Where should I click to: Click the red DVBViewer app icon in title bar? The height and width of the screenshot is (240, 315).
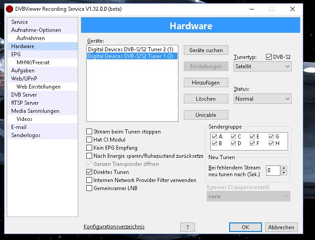click(x=9, y=9)
